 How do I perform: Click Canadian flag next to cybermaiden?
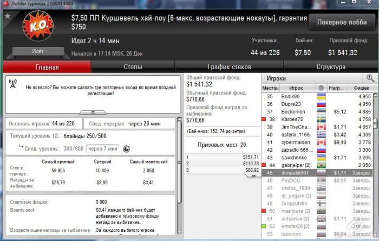[x=321, y=142]
